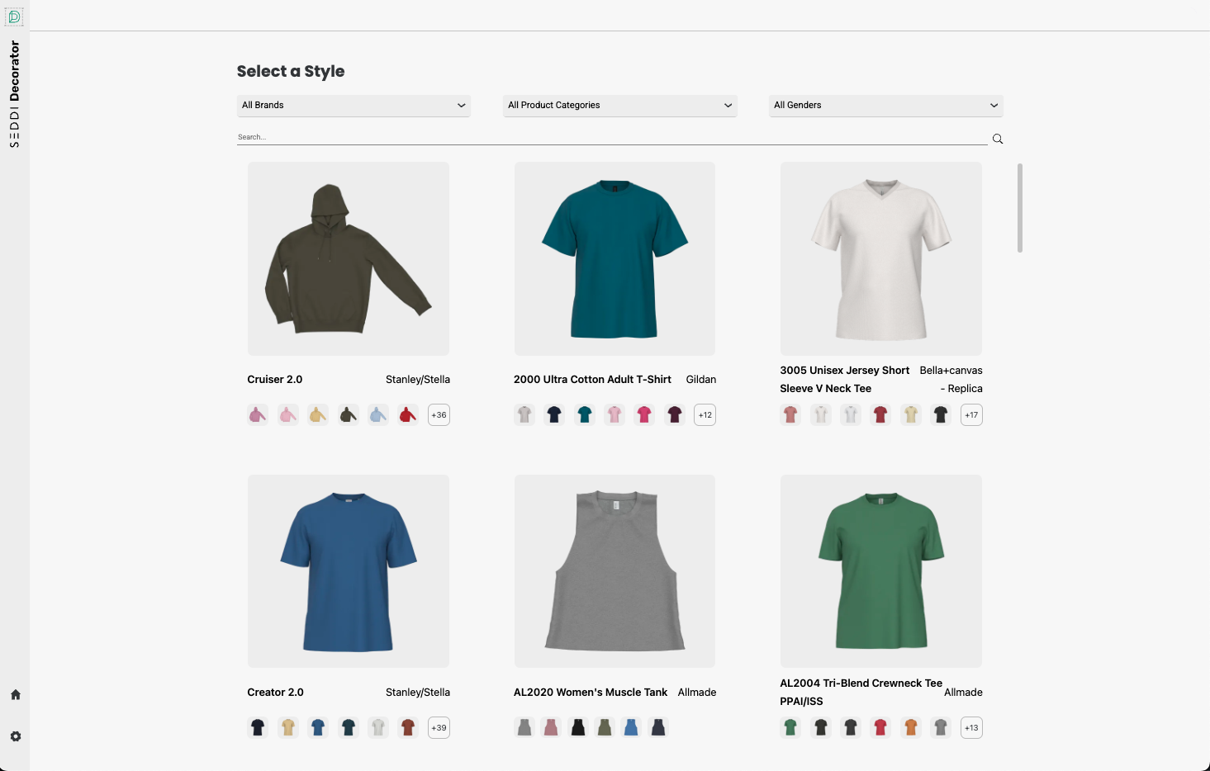Pick teal shirt swatch for Gildan 2000

[x=585, y=414]
